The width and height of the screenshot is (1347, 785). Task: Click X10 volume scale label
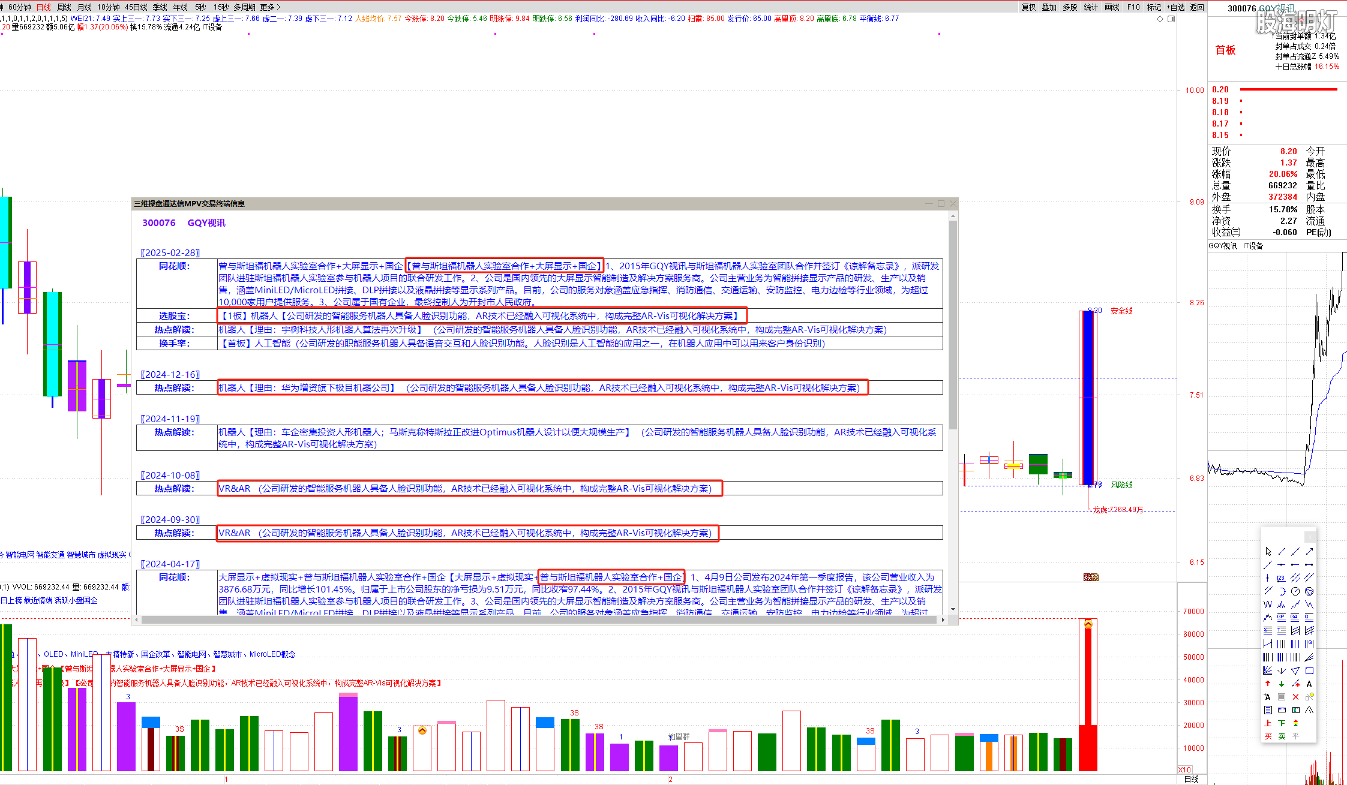tap(1184, 769)
